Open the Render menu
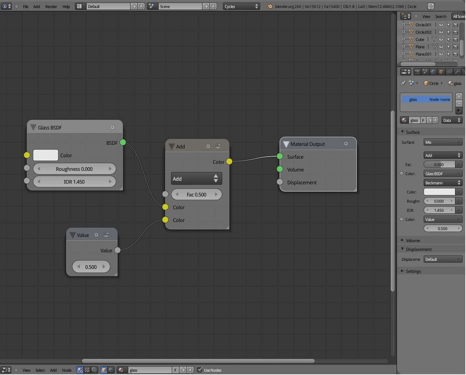Image resolution: width=466 pixels, height=375 pixels. pos(51,6)
